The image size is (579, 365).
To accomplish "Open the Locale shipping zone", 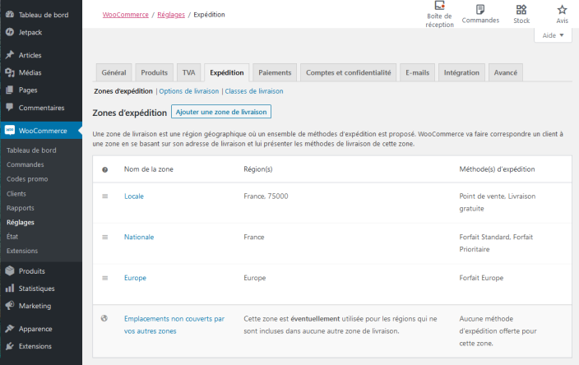I will pos(134,196).
